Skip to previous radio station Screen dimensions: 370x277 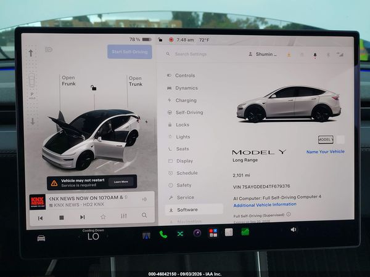coord(40,218)
